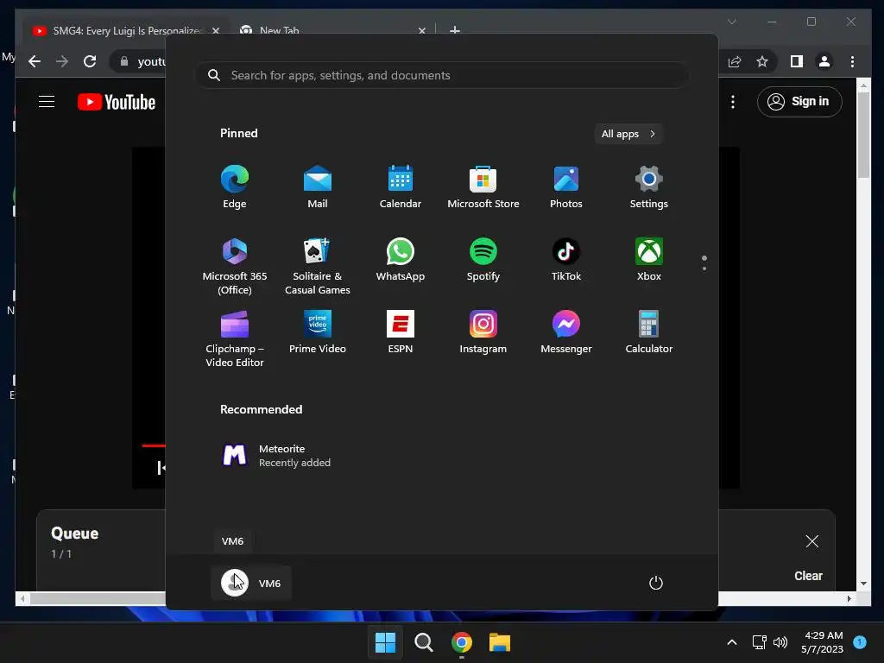Close the New Tab tab in Chrome

pos(421,30)
